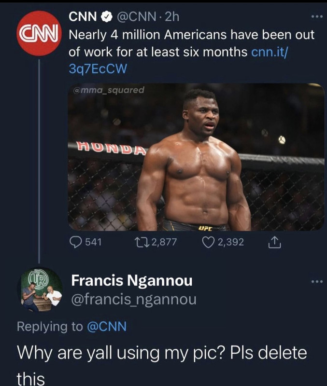This screenshot has height=386, width=327.
Task: Click the bold CNN display name
Action: click(83, 17)
